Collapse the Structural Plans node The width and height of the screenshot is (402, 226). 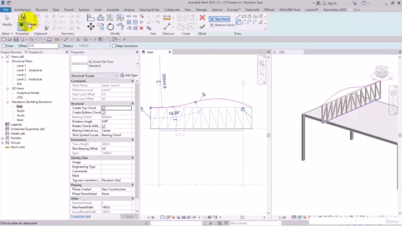pos(8,62)
